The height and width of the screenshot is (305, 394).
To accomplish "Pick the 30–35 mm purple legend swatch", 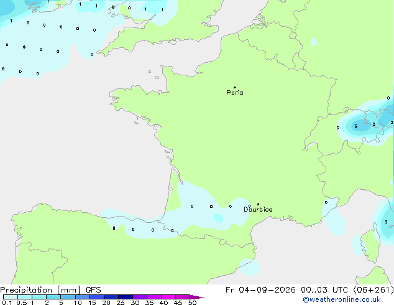I will click(x=139, y=297).
